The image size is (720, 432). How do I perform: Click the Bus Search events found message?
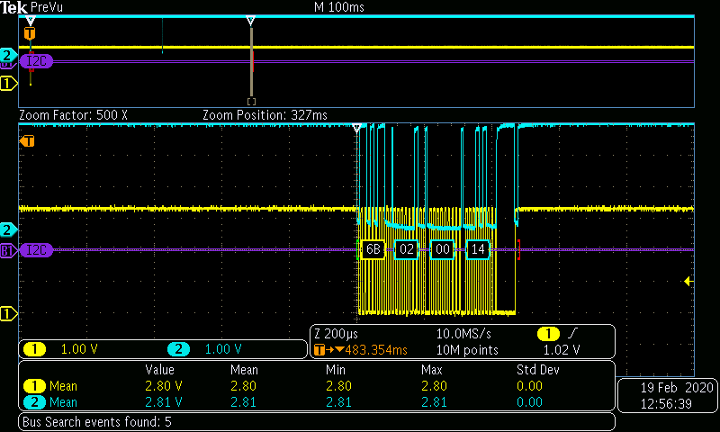pyautogui.click(x=97, y=422)
